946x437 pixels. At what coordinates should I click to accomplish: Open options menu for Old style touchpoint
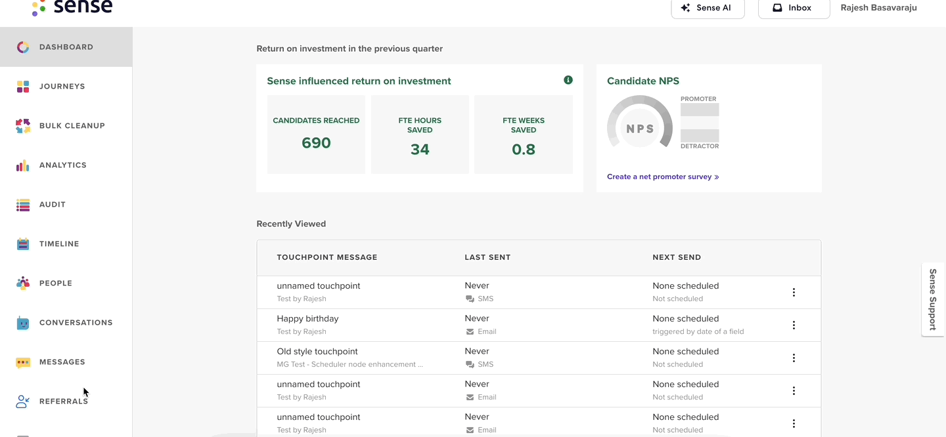(794, 358)
